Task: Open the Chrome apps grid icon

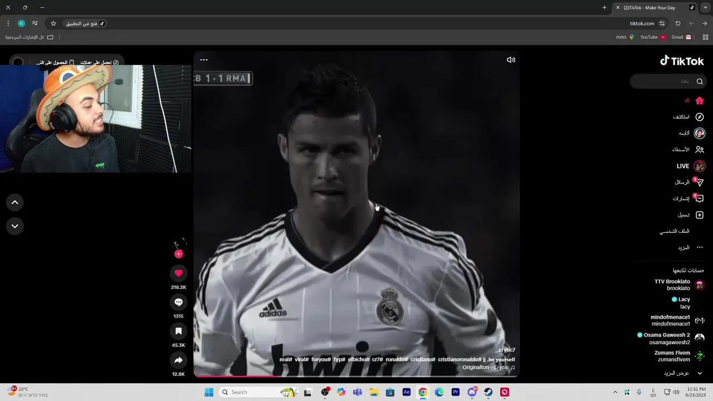Action: (x=706, y=37)
